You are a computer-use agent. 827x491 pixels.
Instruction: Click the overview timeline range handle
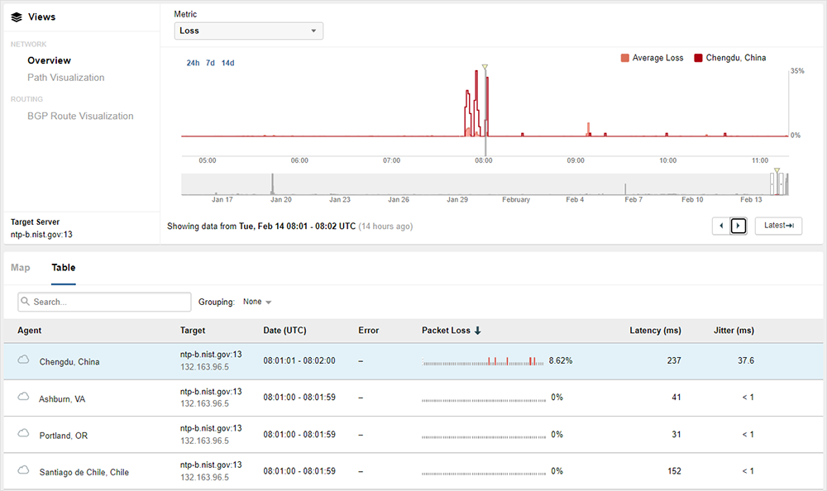coord(777,183)
